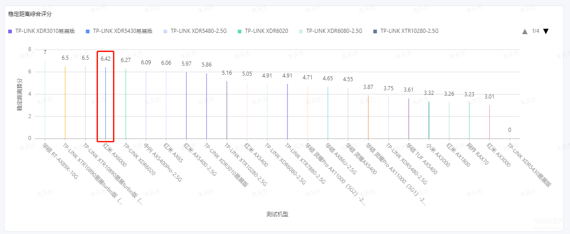Viewport: 570px width, 234px height.
Task: Click the TP-LINK XDR5480-2.5G legend color swatch
Action: click(165, 31)
